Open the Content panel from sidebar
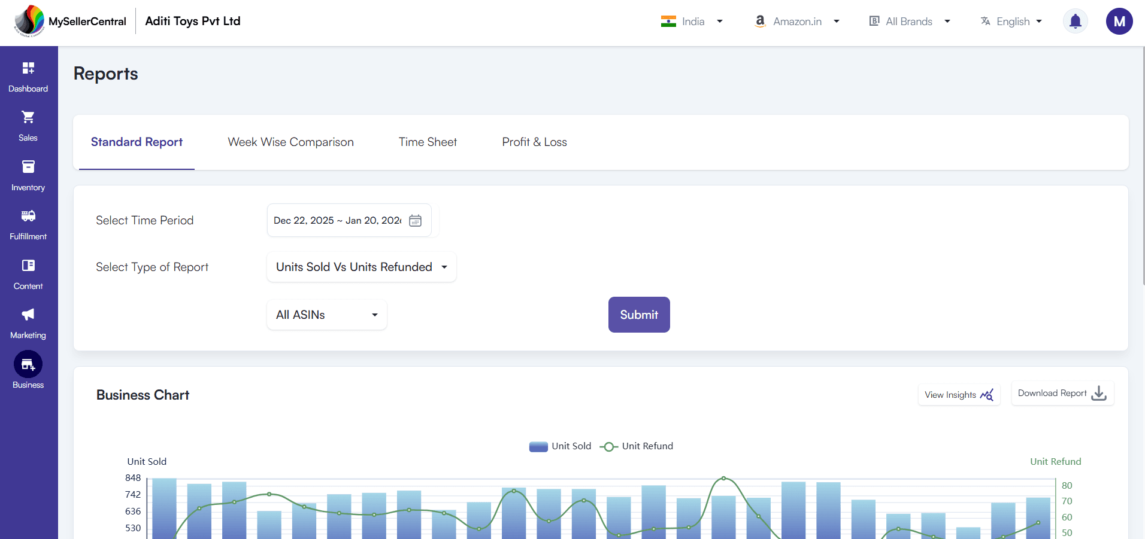The image size is (1145, 539). [28, 271]
